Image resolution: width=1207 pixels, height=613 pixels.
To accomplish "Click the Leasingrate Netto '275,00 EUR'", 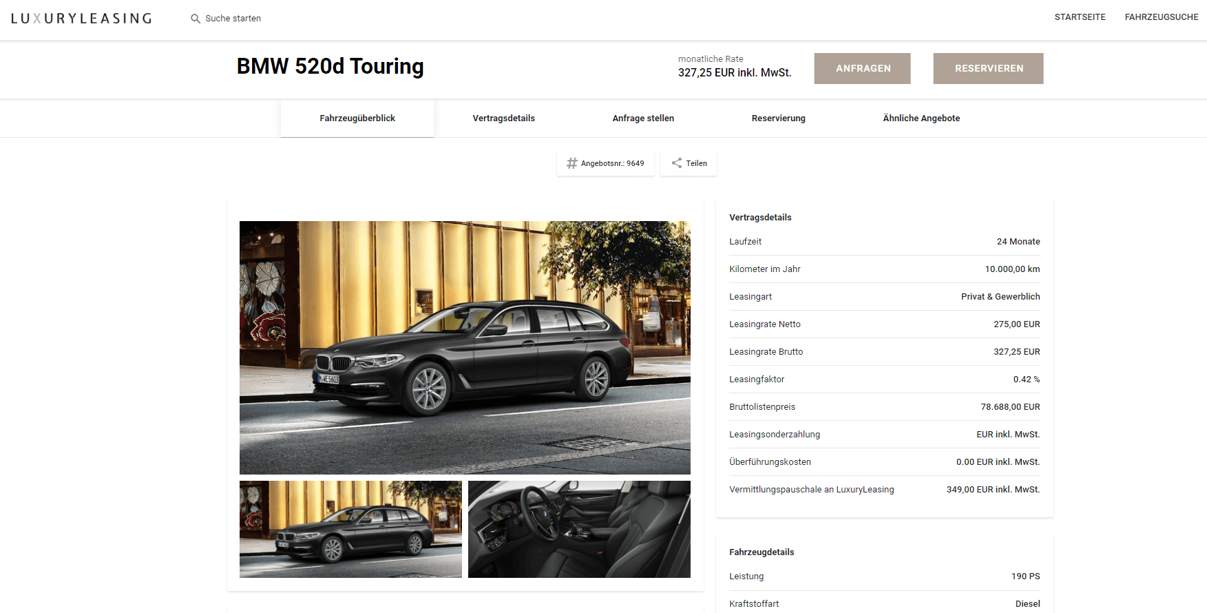I will pyautogui.click(x=1017, y=324).
